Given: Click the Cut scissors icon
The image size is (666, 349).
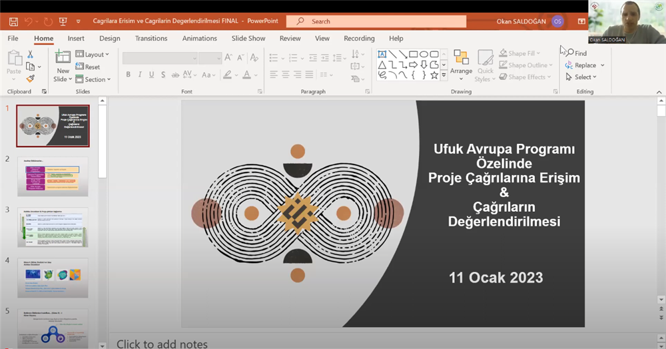Looking at the screenshot, I should (30, 55).
